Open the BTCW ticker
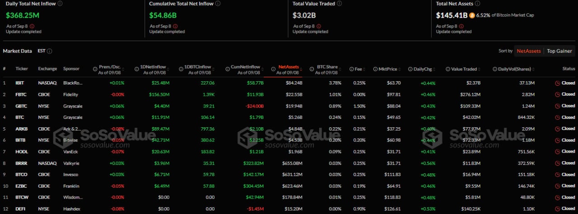The image size is (578, 214). 22,197
